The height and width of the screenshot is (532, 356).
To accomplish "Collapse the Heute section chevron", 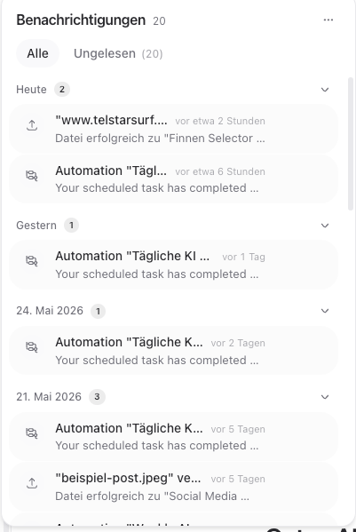I will click(x=325, y=90).
